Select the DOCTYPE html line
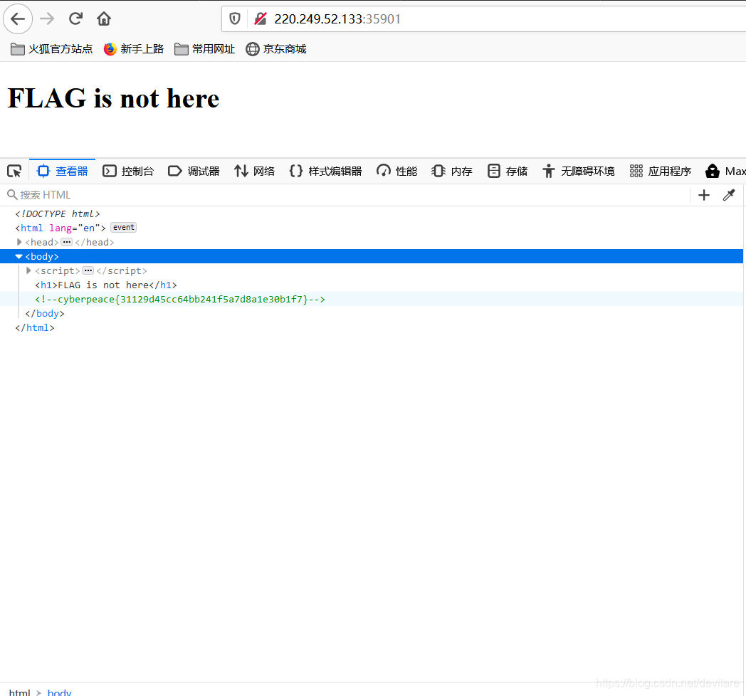 click(58, 213)
